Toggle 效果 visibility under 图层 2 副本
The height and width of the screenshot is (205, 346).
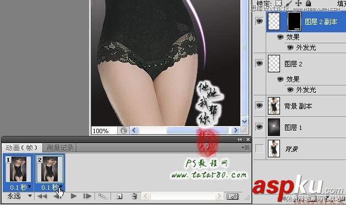pyautogui.click(x=280, y=37)
